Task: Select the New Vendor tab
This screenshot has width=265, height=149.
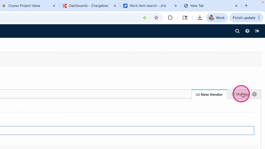Action: point(210,94)
